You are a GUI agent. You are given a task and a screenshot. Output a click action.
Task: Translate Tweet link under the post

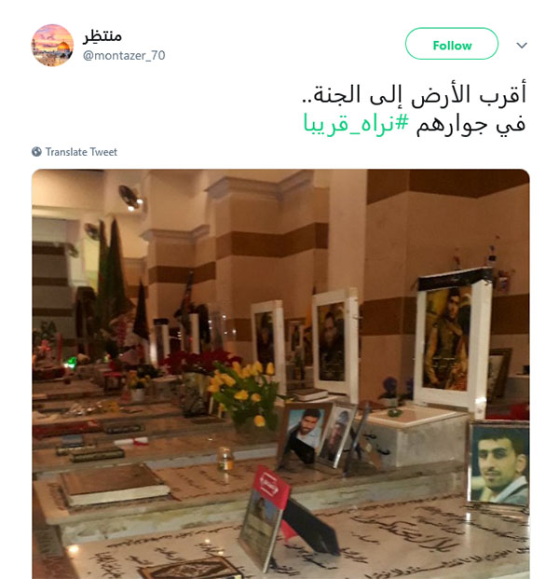(x=81, y=152)
